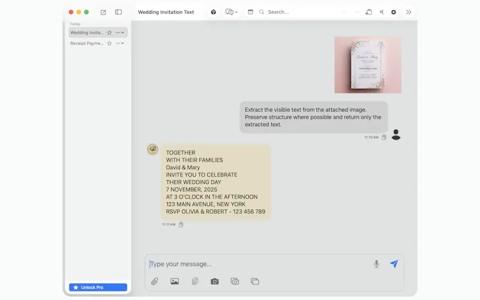This screenshot has width=480, height=300.
Task: Toggle the muted speaker icon
Action: pyautogui.click(x=382, y=12)
